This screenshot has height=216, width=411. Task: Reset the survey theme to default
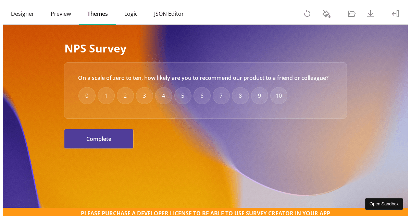pos(307,14)
